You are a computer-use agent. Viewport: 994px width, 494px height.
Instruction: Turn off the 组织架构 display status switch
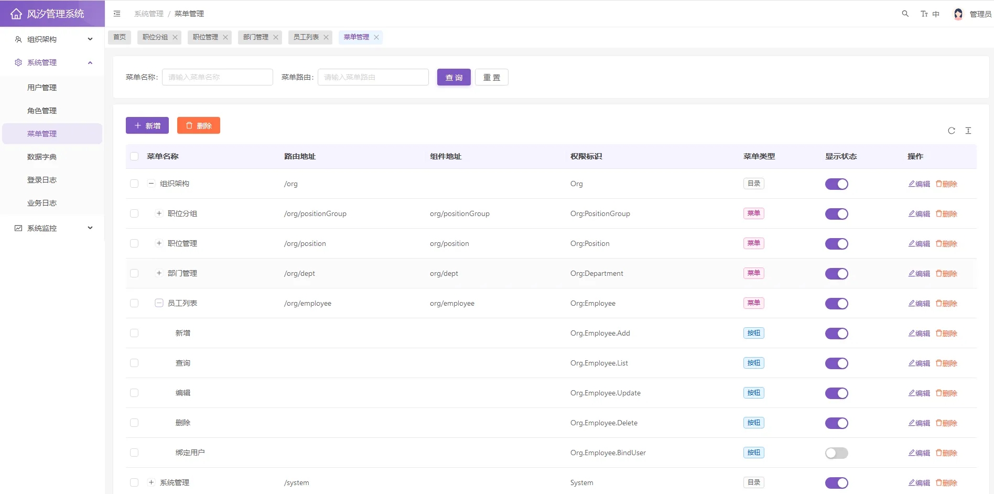click(836, 184)
